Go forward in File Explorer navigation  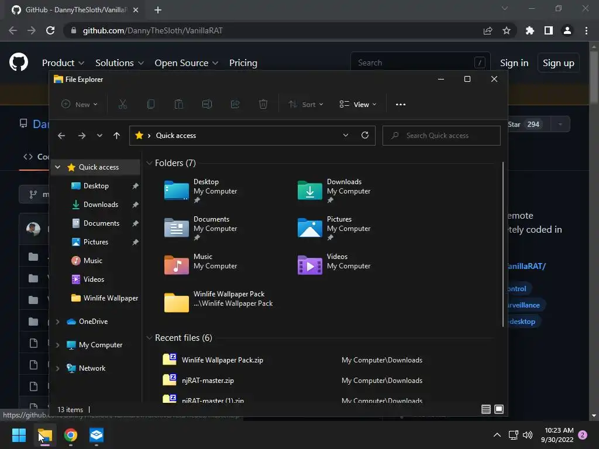(x=81, y=136)
